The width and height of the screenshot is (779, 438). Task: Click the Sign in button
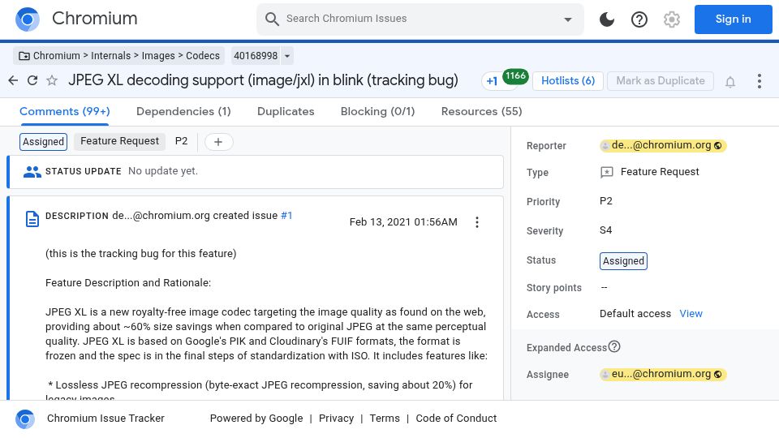click(733, 19)
